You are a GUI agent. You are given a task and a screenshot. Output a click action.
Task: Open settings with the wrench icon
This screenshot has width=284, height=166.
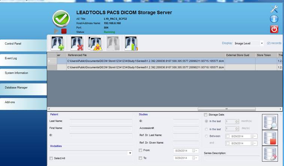point(274,9)
